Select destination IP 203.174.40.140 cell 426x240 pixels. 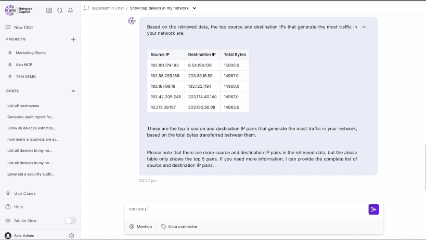click(x=202, y=97)
